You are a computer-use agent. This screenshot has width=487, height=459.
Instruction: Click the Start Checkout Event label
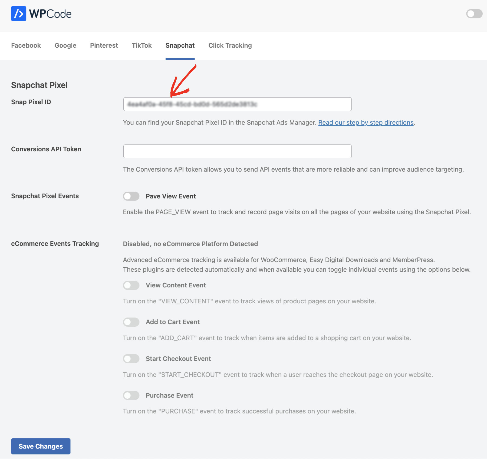(x=178, y=359)
